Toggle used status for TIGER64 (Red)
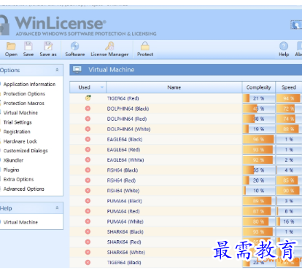This screenshot has width=302, height=273. tap(88, 98)
